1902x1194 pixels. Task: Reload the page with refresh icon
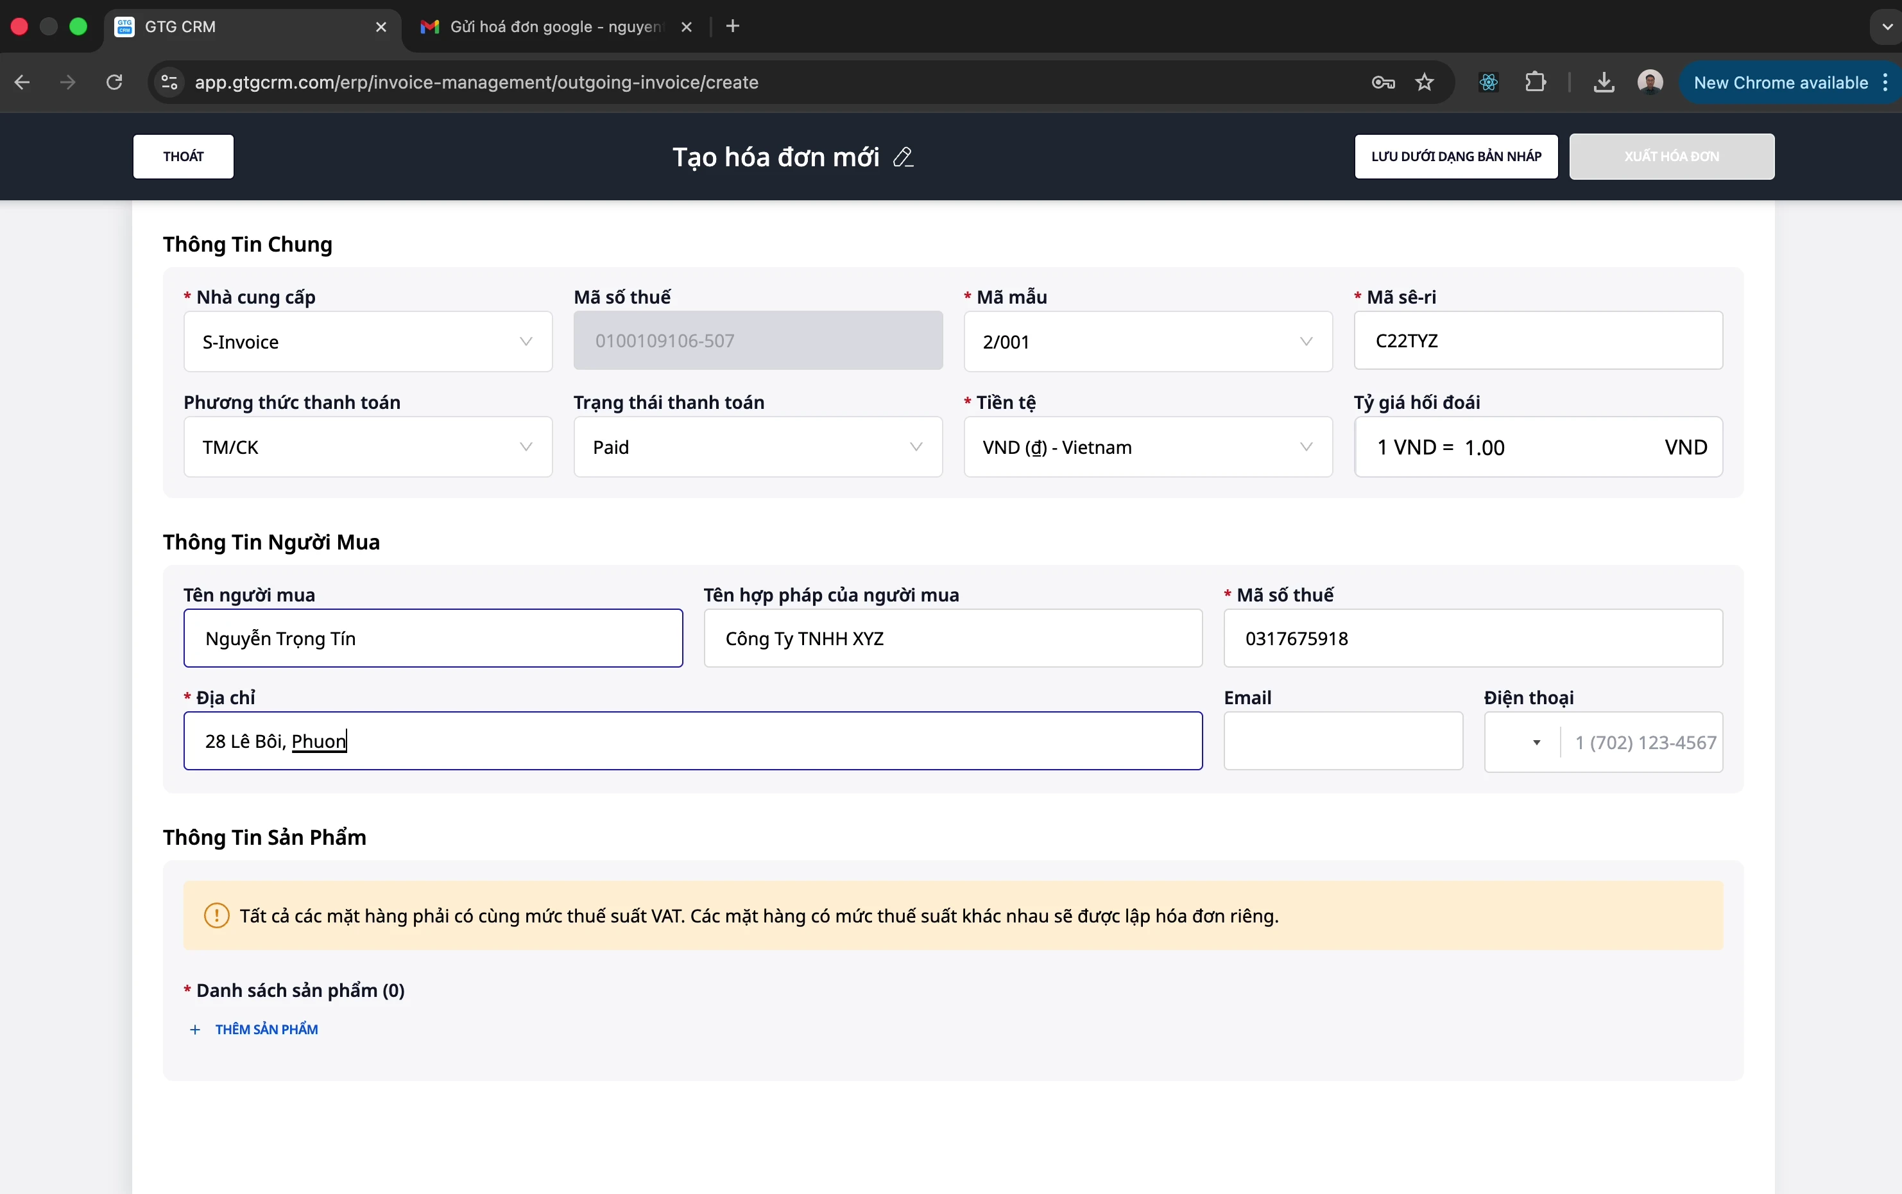[x=114, y=82]
